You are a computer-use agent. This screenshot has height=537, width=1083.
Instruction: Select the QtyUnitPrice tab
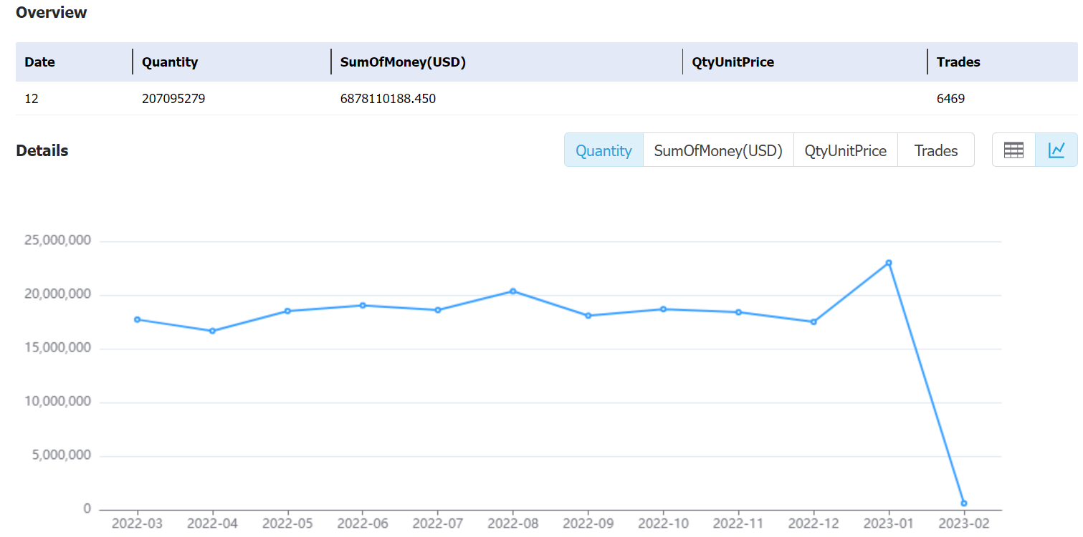[x=846, y=150]
